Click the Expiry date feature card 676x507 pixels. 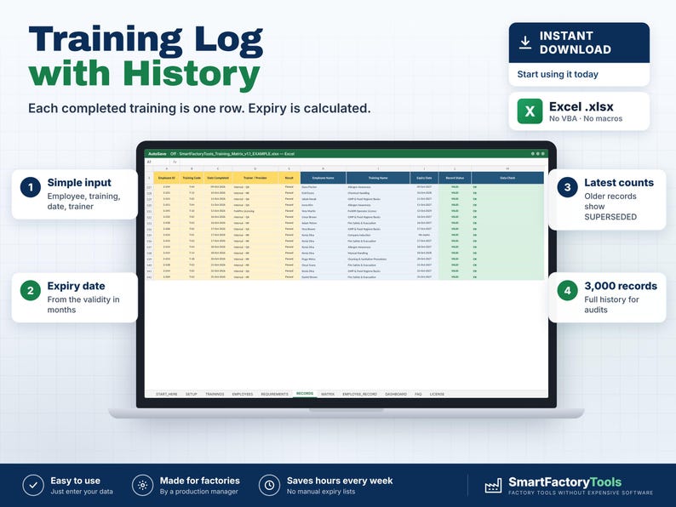click(x=75, y=297)
